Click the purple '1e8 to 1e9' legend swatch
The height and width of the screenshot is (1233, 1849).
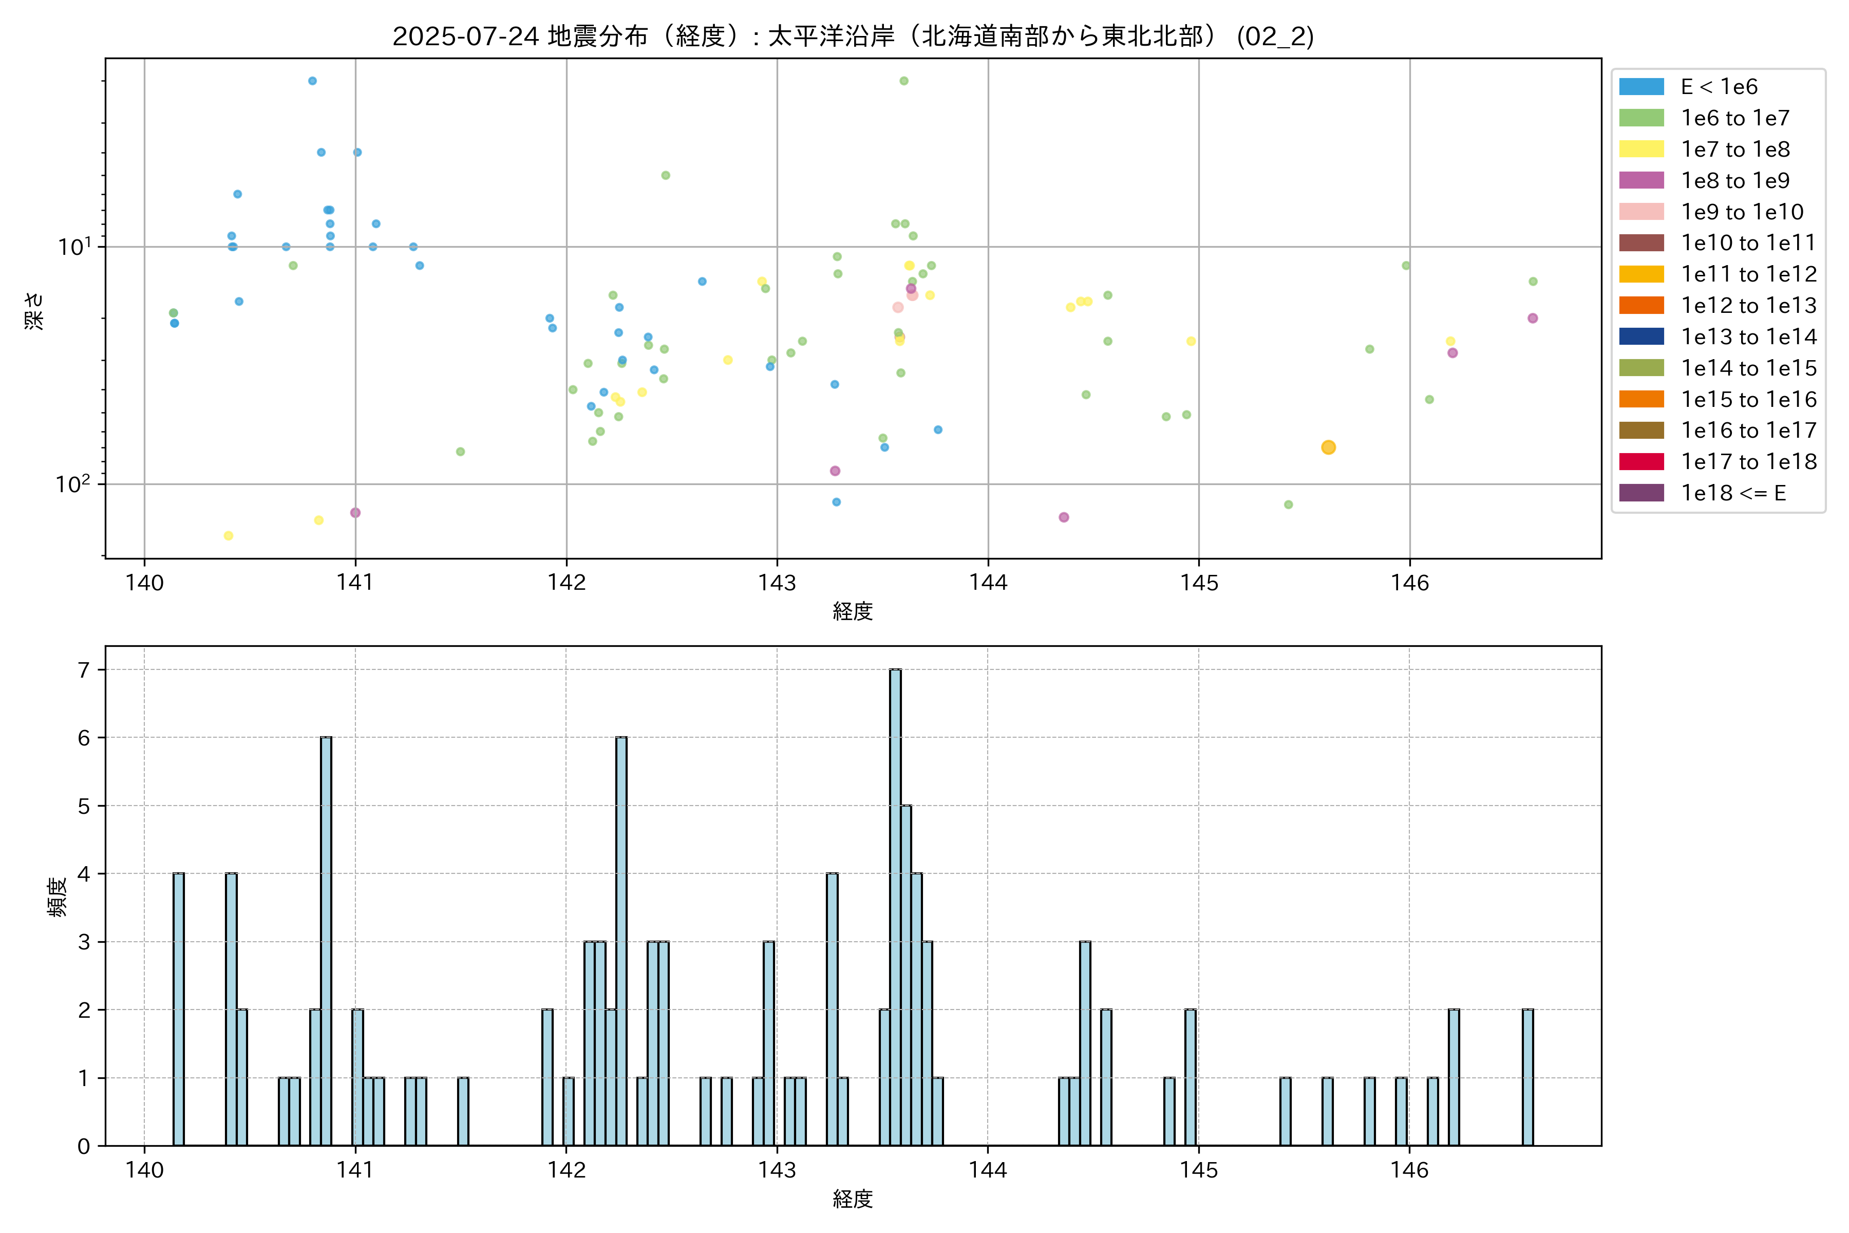tap(1640, 180)
